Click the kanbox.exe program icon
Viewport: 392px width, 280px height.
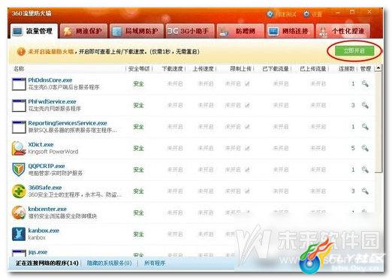tap(19, 234)
